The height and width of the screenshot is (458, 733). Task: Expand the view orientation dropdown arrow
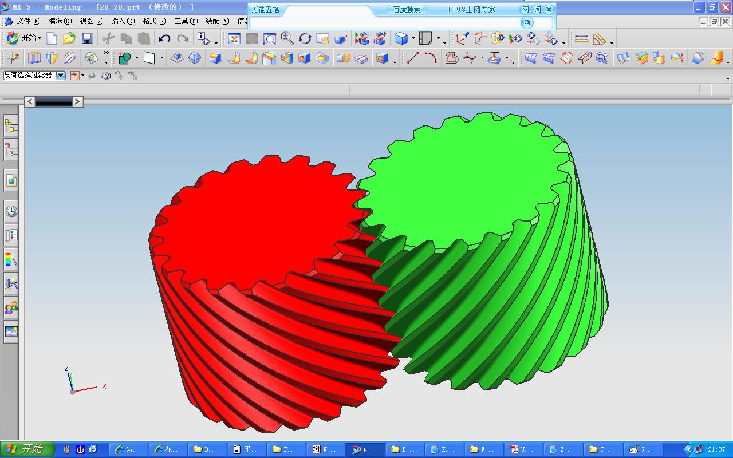pos(438,38)
